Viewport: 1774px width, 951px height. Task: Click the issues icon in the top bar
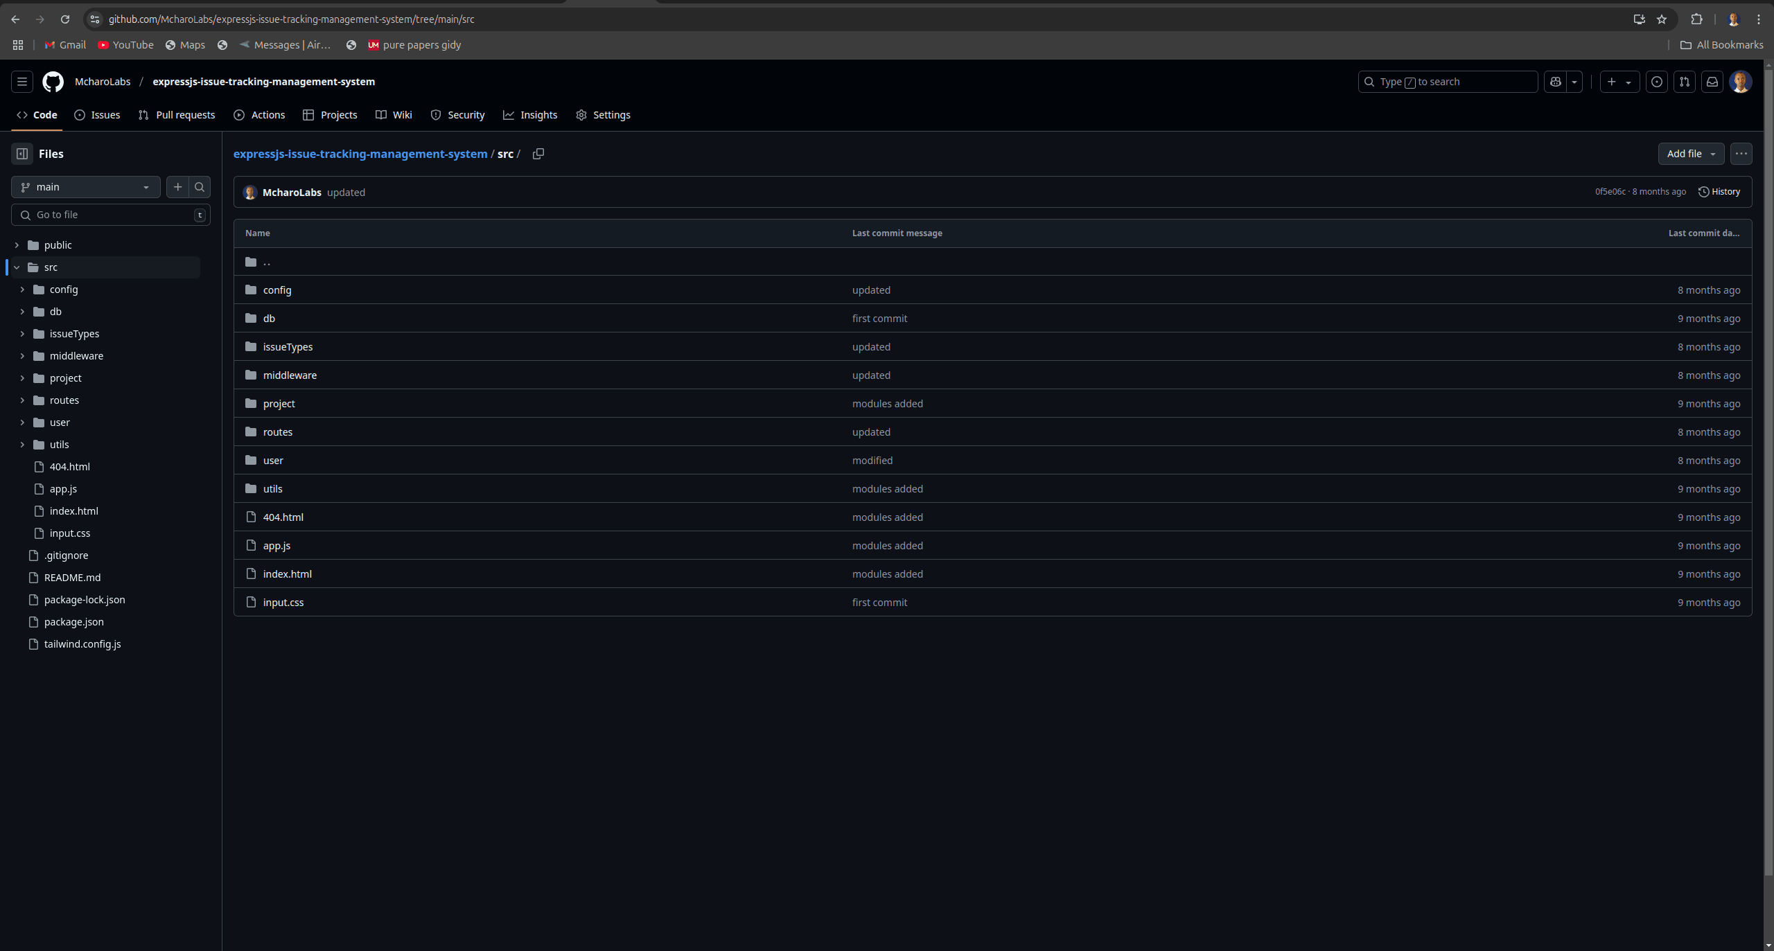click(1656, 82)
